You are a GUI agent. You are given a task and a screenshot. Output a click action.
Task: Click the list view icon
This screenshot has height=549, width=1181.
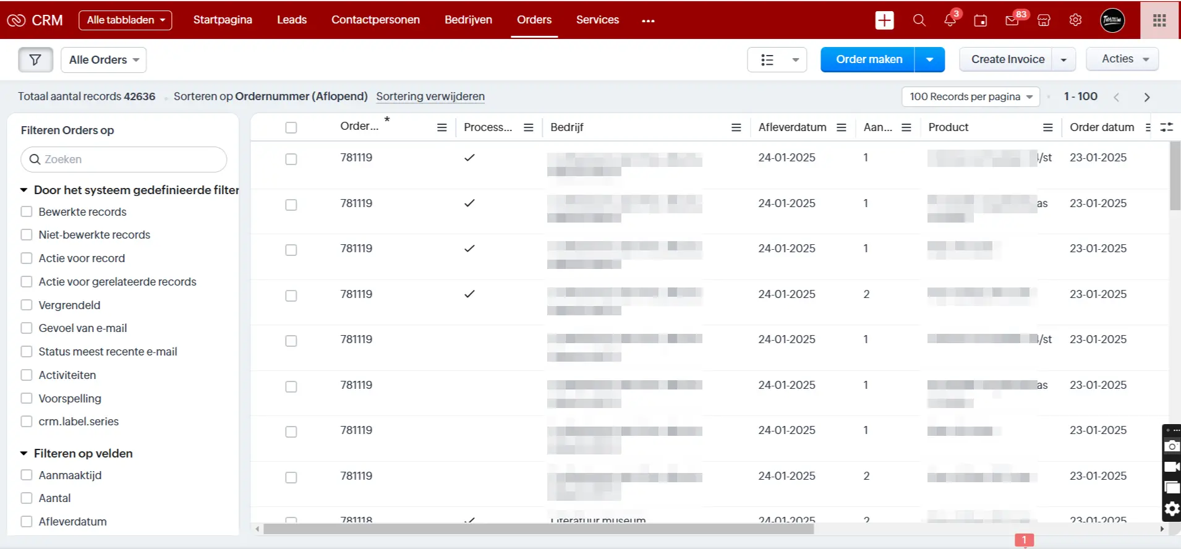pyautogui.click(x=767, y=60)
